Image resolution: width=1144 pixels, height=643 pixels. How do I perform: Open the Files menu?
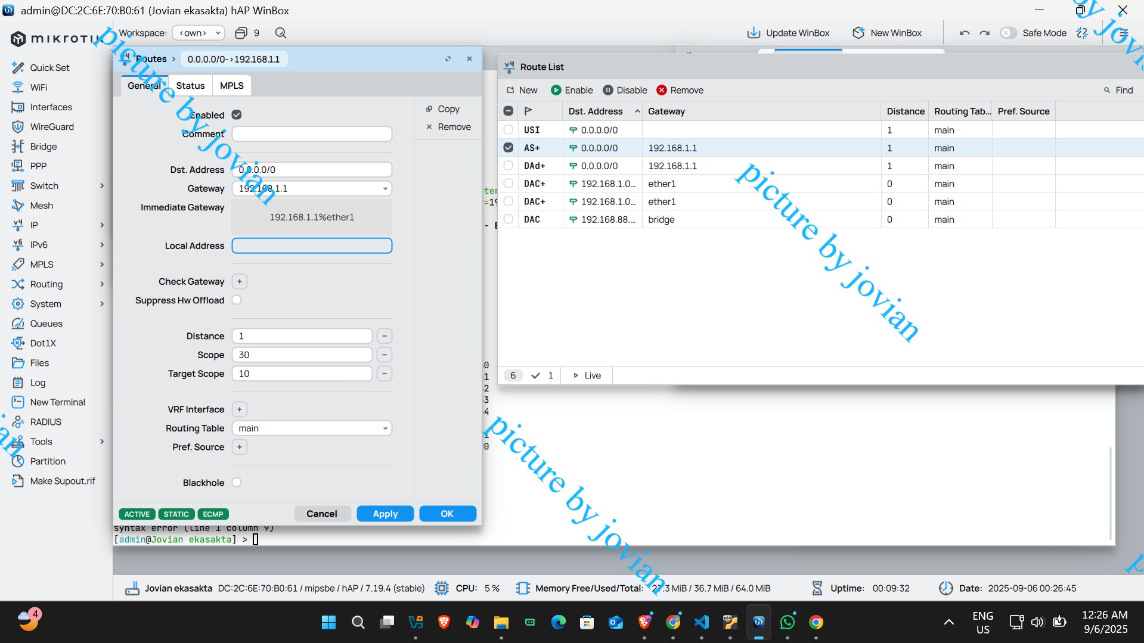click(x=39, y=363)
